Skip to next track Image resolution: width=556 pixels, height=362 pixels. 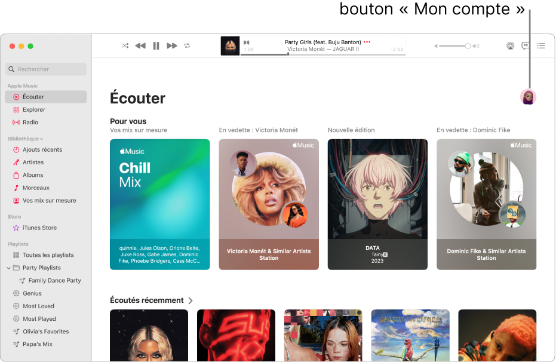tap(172, 46)
